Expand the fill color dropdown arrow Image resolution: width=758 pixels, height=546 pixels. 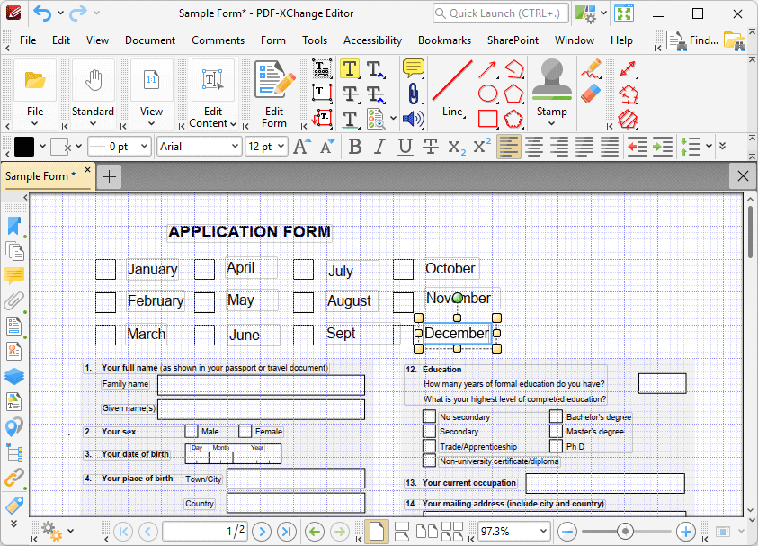click(42, 146)
